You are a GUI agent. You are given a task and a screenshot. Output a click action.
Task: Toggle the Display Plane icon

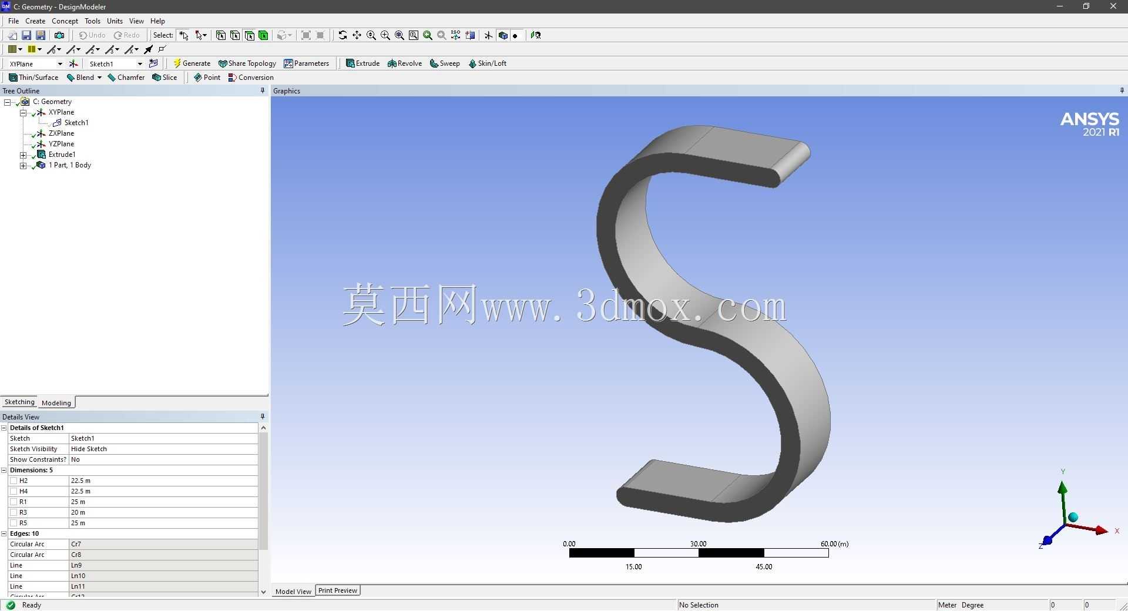coord(488,35)
